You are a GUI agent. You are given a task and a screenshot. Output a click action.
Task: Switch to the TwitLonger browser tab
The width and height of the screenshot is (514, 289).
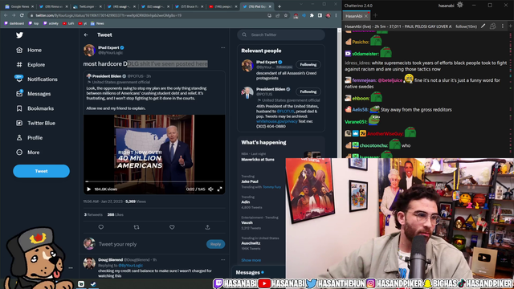click(x=88, y=6)
